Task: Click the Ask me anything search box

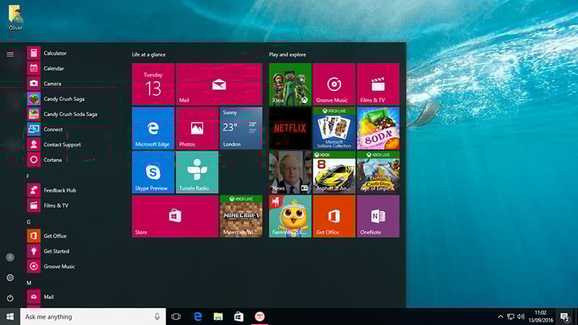Action: click(93, 316)
